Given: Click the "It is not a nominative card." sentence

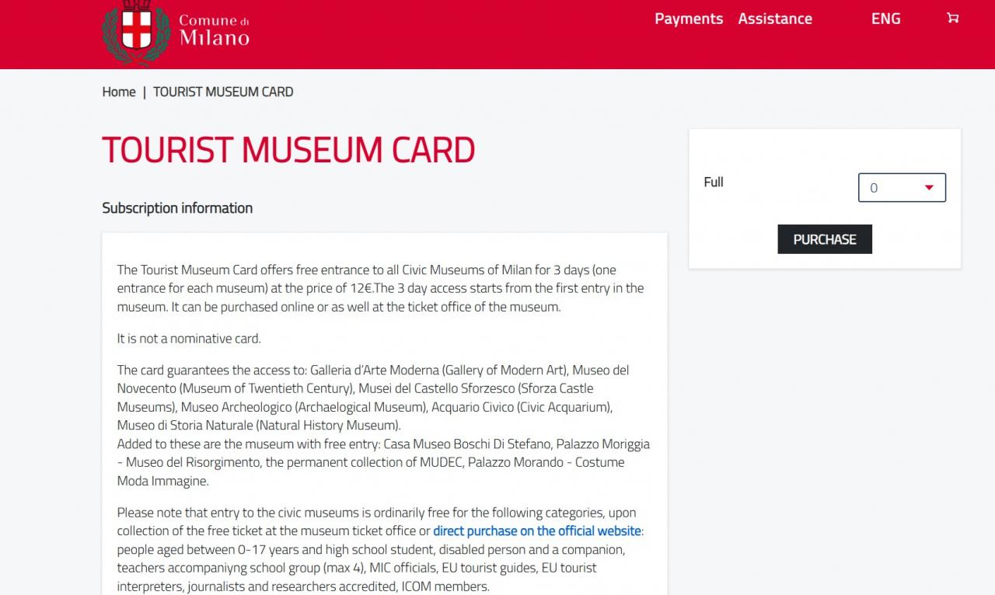Looking at the screenshot, I should tap(189, 339).
